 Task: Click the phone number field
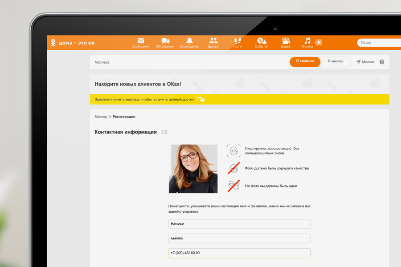point(239,253)
